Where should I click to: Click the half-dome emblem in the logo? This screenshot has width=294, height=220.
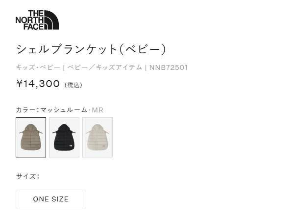pyautogui.click(x=51, y=20)
